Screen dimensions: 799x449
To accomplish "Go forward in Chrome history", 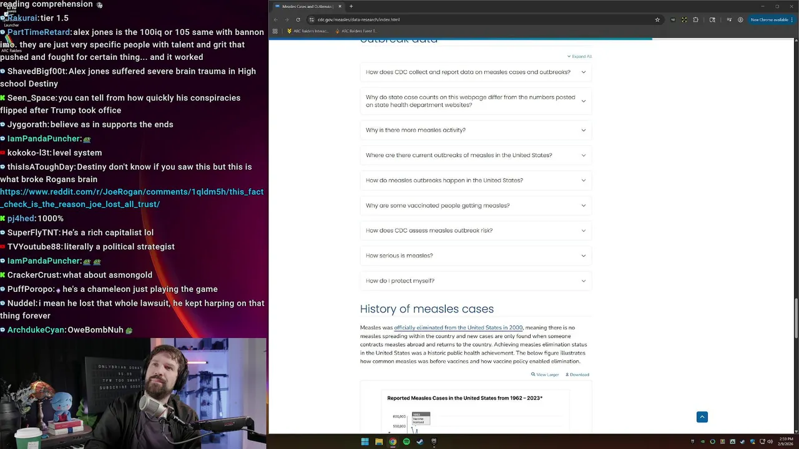I will [x=287, y=19].
